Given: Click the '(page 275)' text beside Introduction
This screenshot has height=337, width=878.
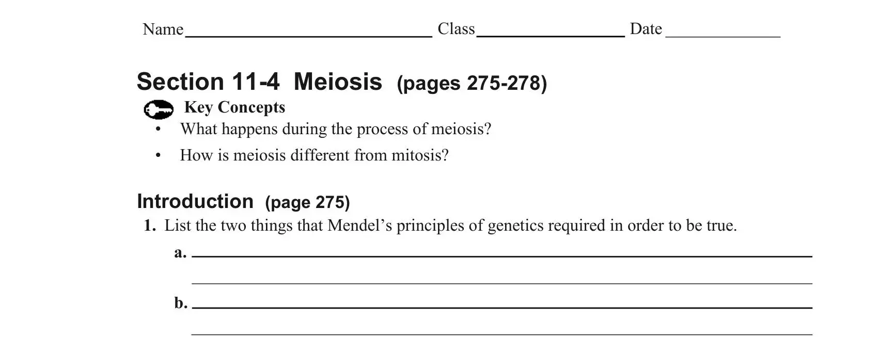Looking at the screenshot, I should click(x=307, y=202).
